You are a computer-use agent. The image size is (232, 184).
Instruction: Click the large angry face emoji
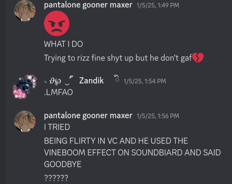57,23
